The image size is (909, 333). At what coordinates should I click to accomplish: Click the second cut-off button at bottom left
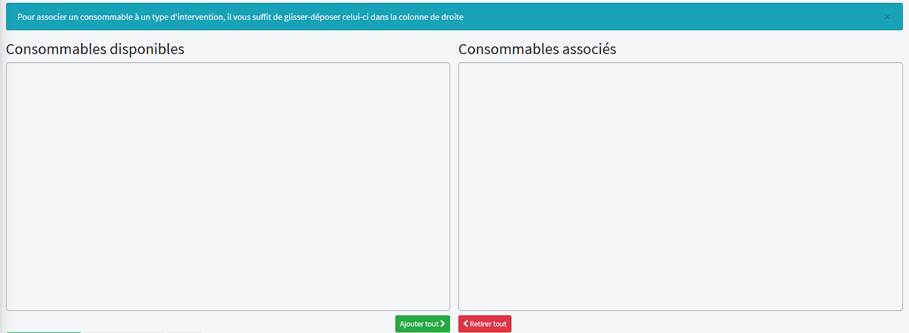pos(125,332)
